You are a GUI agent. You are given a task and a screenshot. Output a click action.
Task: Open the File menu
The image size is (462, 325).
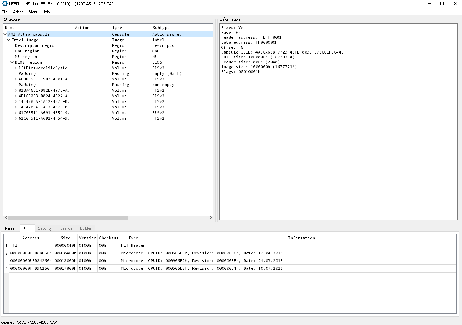coord(5,12)
